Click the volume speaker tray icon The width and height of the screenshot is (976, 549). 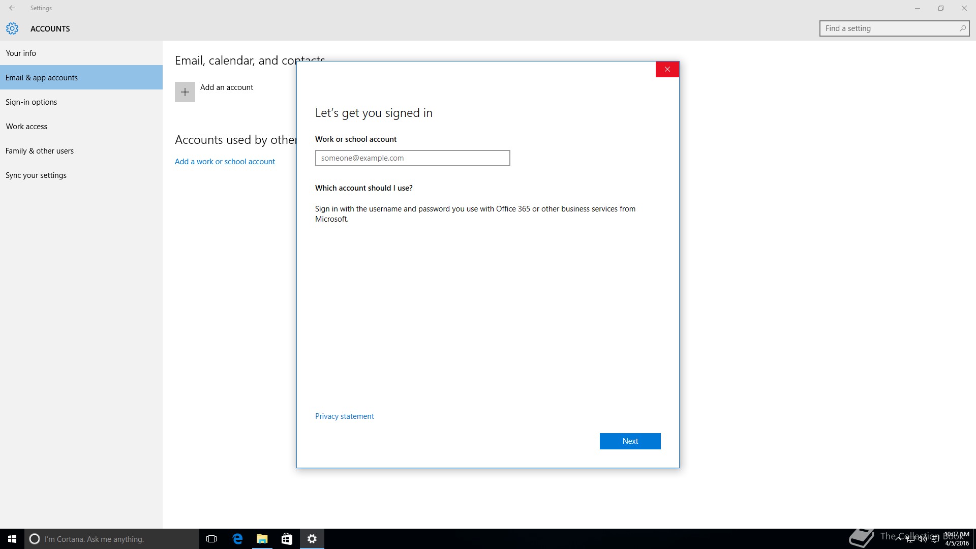pos(922,539)
